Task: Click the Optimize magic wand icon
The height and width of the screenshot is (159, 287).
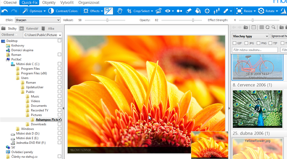Action: click(25, 11)
